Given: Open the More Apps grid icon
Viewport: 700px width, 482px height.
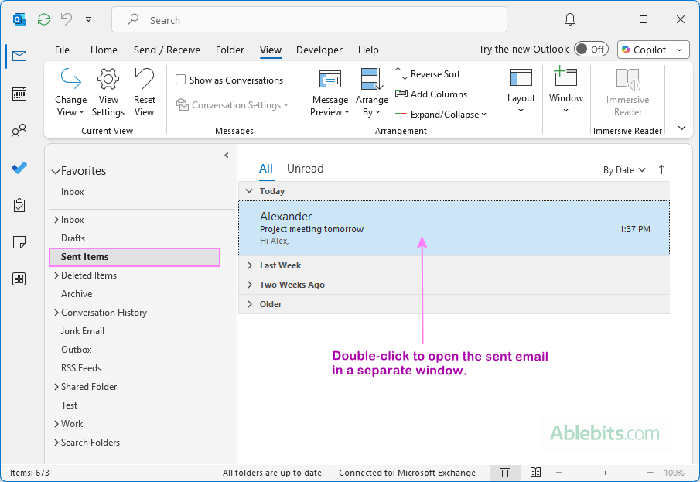Looking at the screenshot, I should pyautogui.click(x=19, y=279).
